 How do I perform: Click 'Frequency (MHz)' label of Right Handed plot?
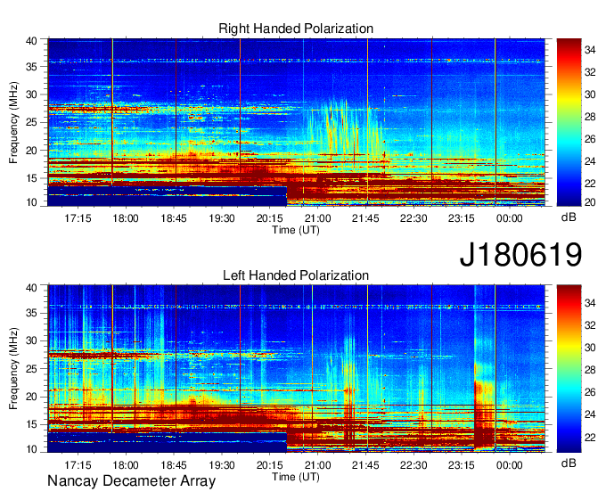13,122
